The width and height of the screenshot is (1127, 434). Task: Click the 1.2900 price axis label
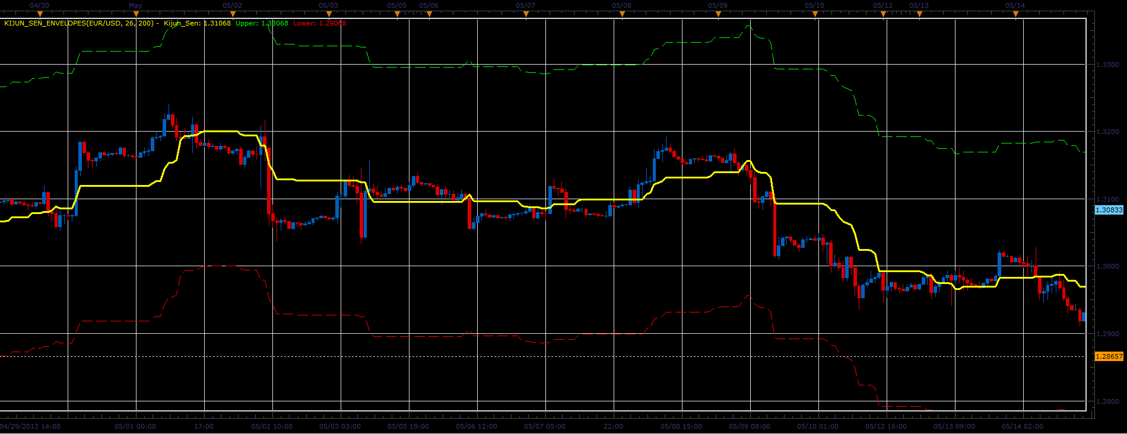(x=1107, y=334)
